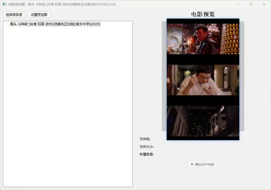The height and width of the screenshot is (190, 271).
Task: Click the 所属目录 label
Action: pos(146,154)
